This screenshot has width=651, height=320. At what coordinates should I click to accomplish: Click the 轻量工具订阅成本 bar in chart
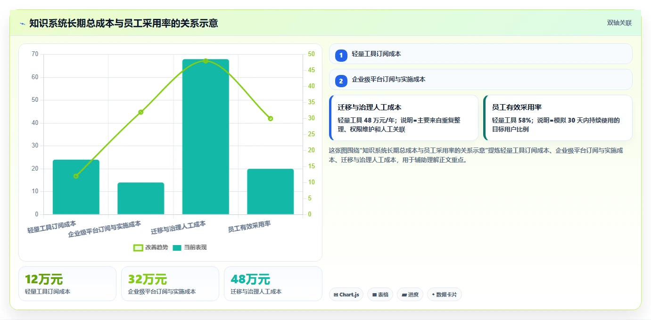coord(76,187)
